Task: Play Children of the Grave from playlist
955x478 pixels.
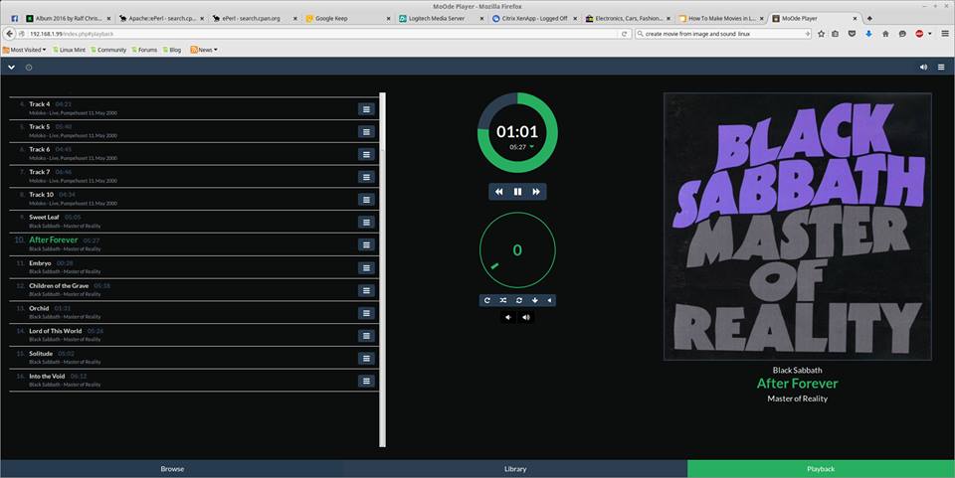Action: (194, 289)
